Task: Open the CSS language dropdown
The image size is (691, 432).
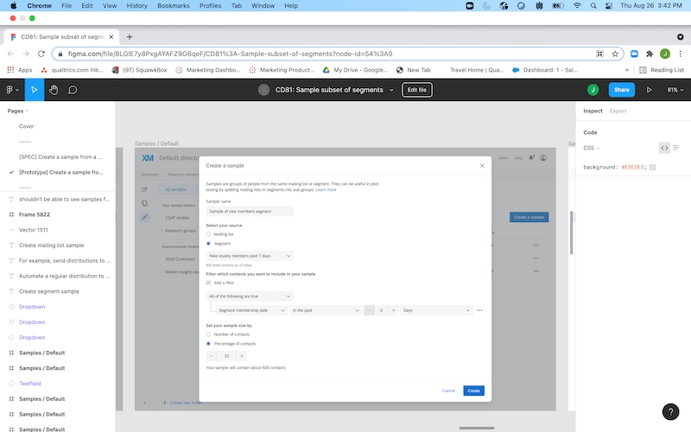Action: tap(592, 148)
